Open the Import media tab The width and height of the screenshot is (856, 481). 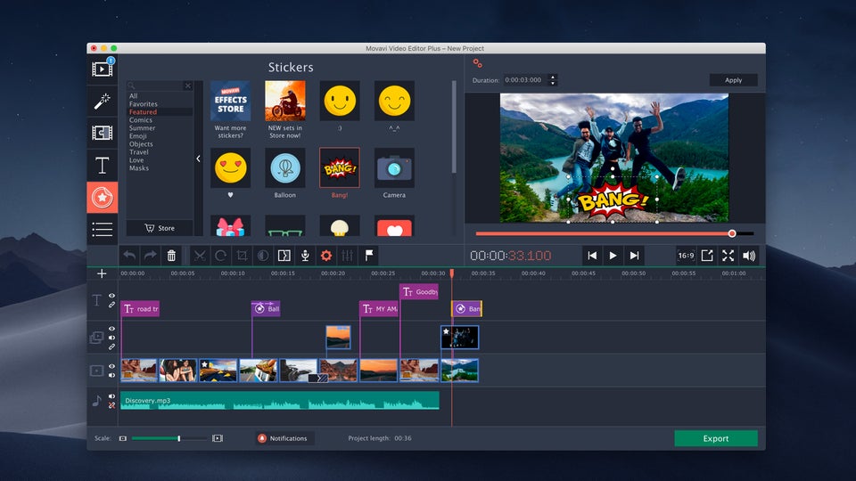102,69
